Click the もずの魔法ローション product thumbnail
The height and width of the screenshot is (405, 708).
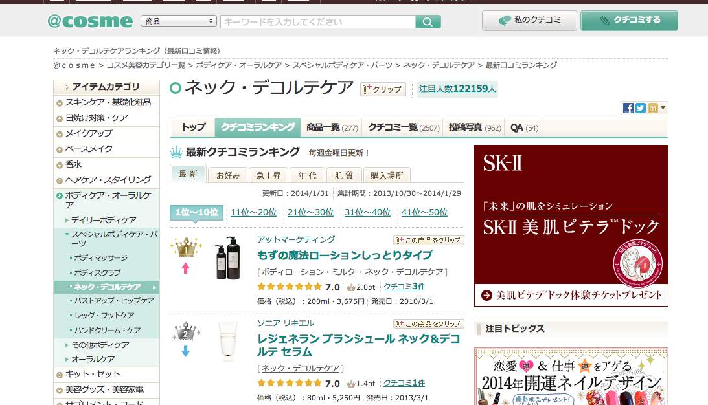tap(229, 258)
